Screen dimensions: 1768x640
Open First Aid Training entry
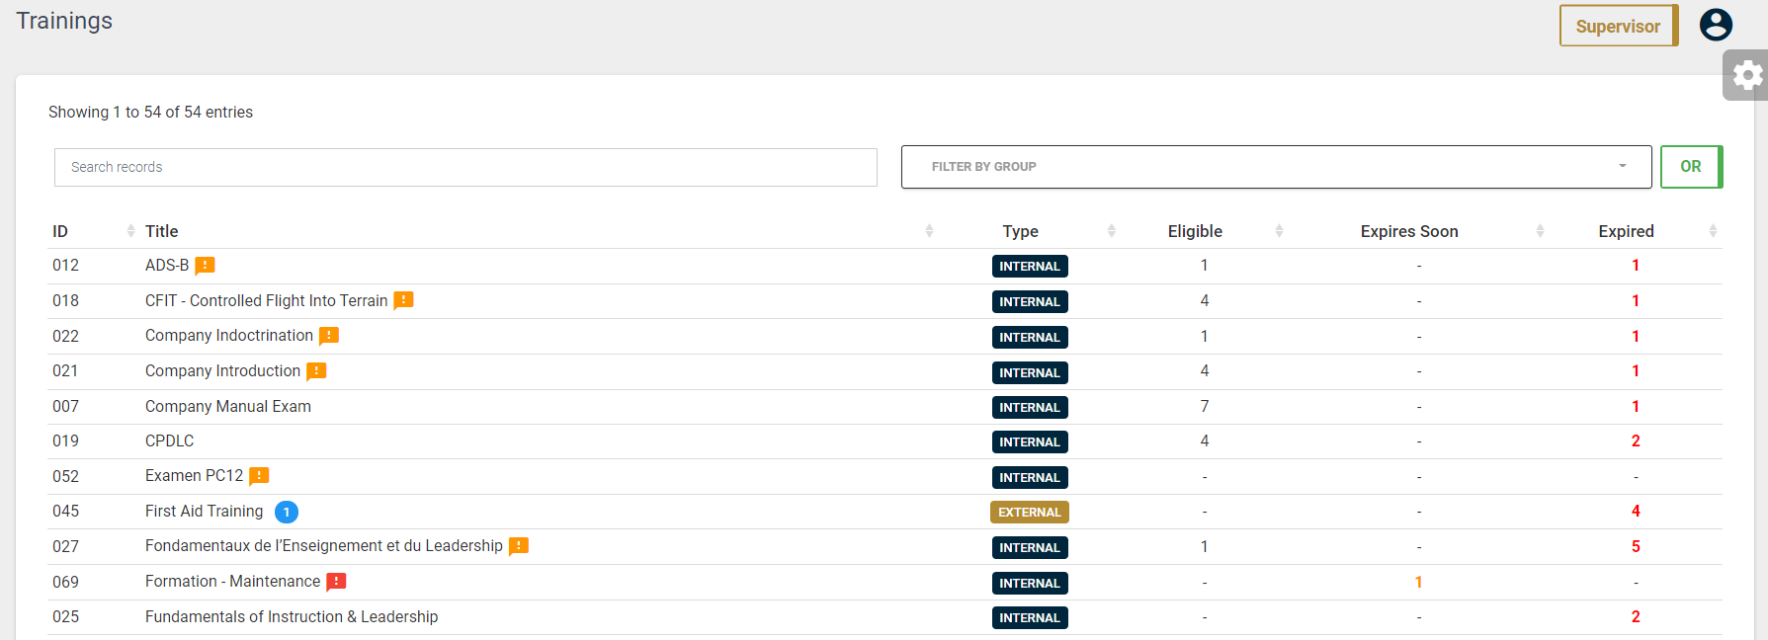tap(205, 512)
